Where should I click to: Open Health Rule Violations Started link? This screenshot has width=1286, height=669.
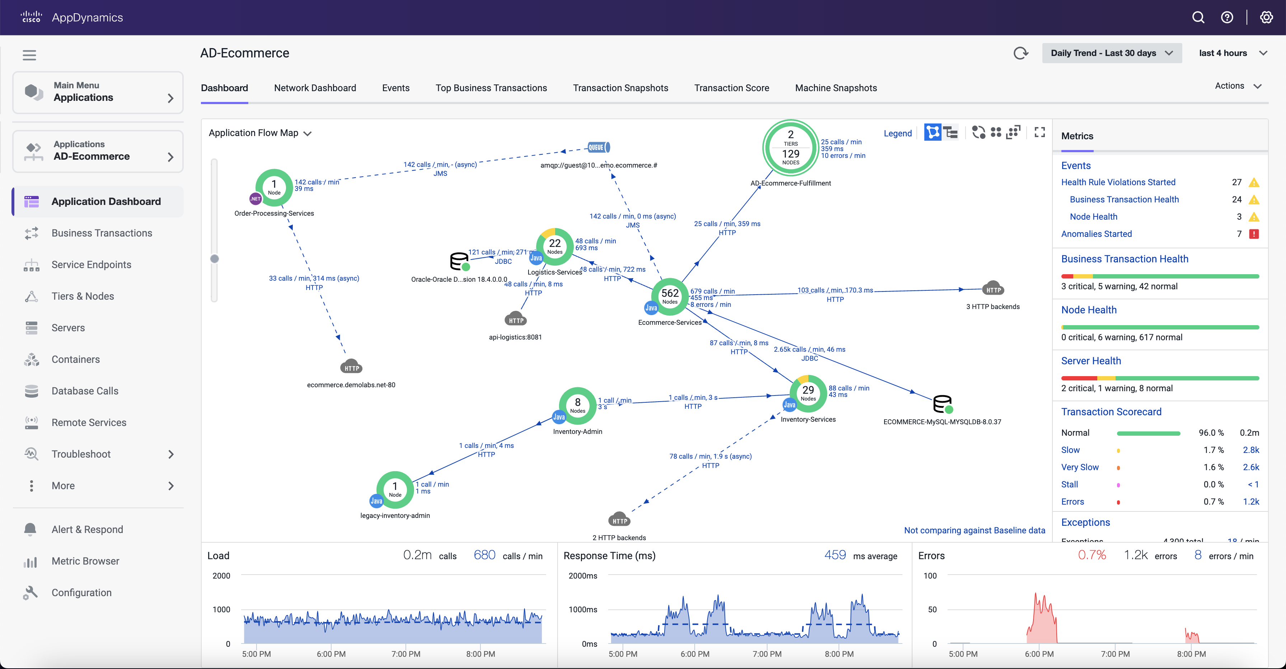1118,182
